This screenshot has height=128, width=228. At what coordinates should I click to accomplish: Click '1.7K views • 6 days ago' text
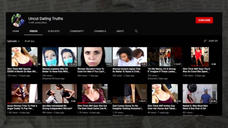point(89,113)
